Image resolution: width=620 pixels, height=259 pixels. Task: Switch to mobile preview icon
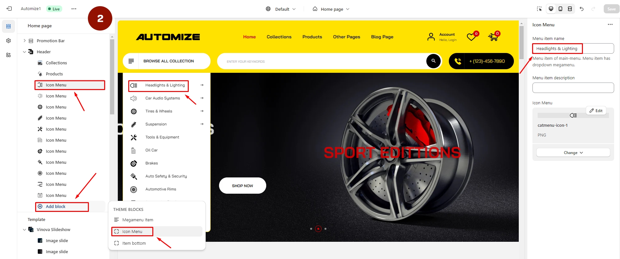tap(560, 9)
